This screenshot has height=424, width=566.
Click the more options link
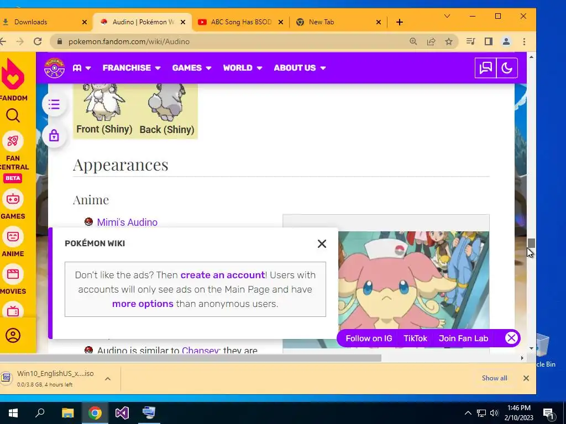click(x=143, y=304)
